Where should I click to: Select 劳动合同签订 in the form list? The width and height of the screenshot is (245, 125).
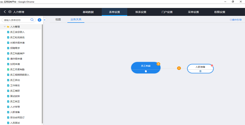(x=17, y=117)
